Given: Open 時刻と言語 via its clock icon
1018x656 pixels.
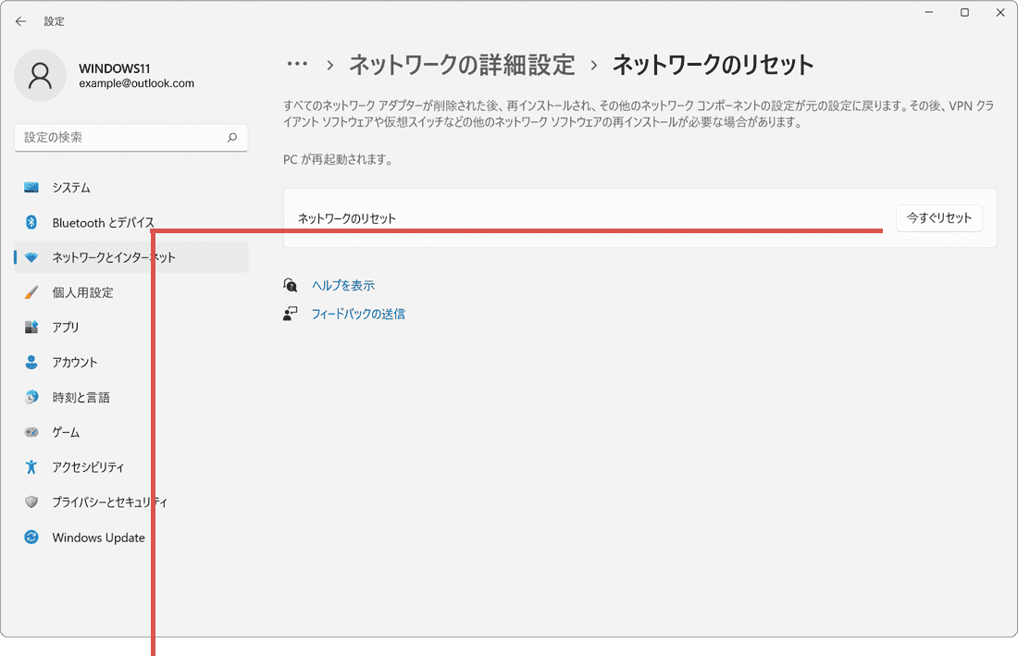Looking at the screenshot, I should click(30, 396).
